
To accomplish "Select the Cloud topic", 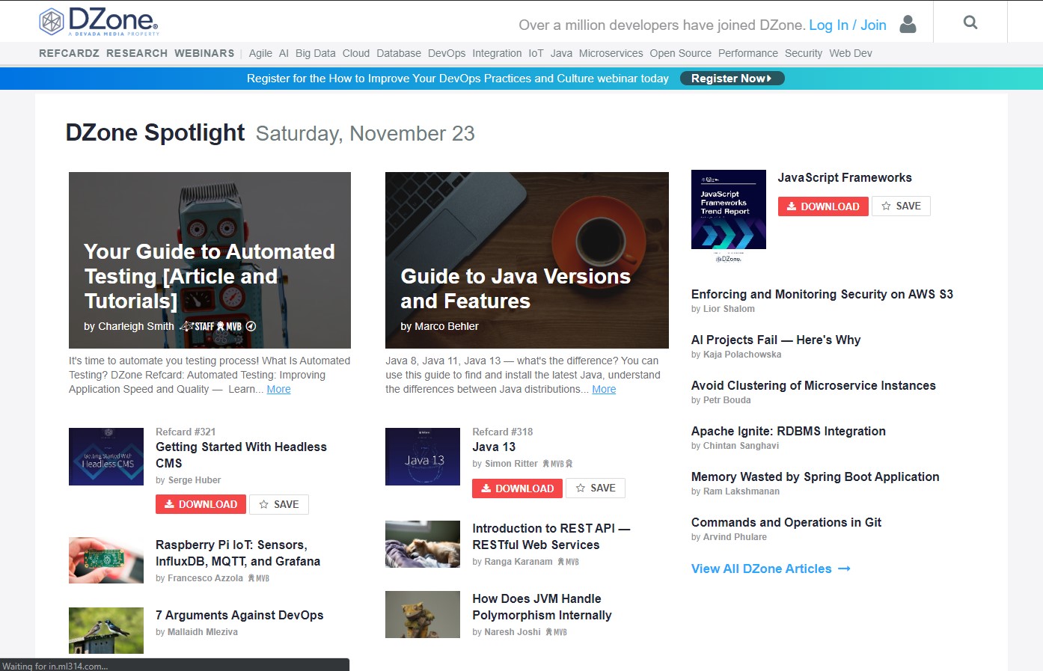I will (x=356, y=53).
